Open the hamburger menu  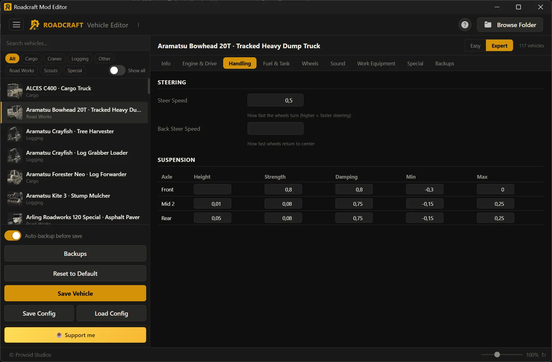coord(16,25)
